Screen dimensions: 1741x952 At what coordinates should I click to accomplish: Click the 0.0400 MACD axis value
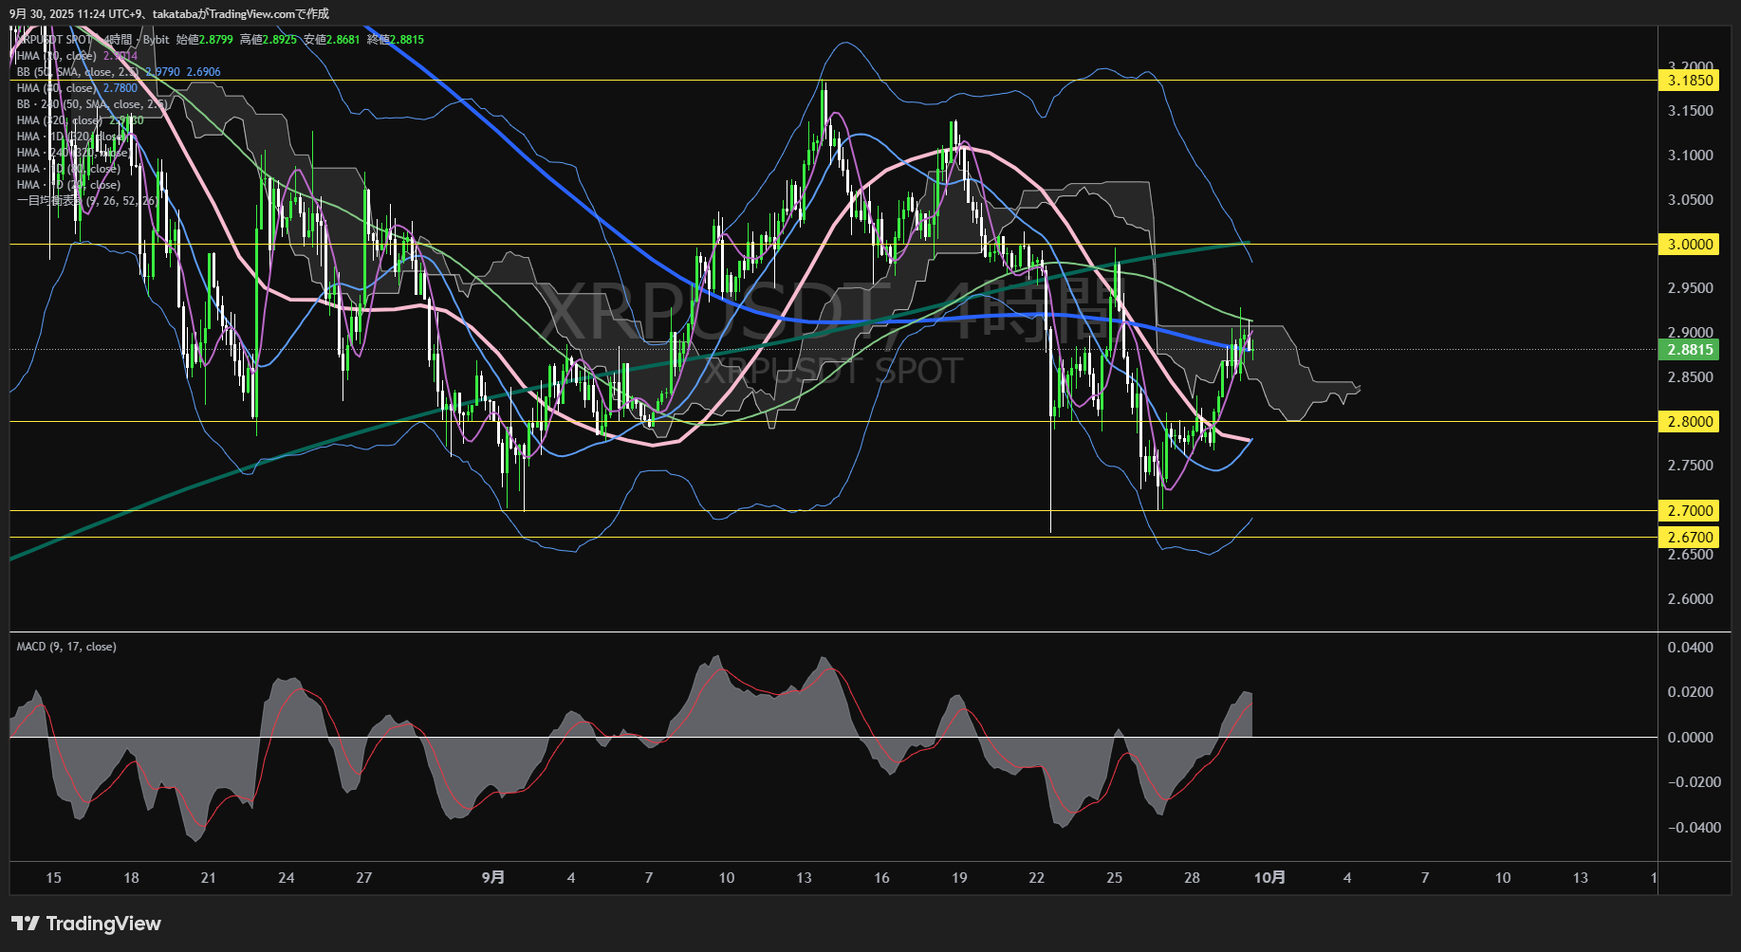click(1691, 648)
